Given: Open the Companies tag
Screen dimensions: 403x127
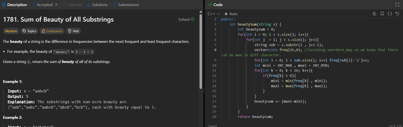Looking at the screenshot, I should tap(52, 31).
